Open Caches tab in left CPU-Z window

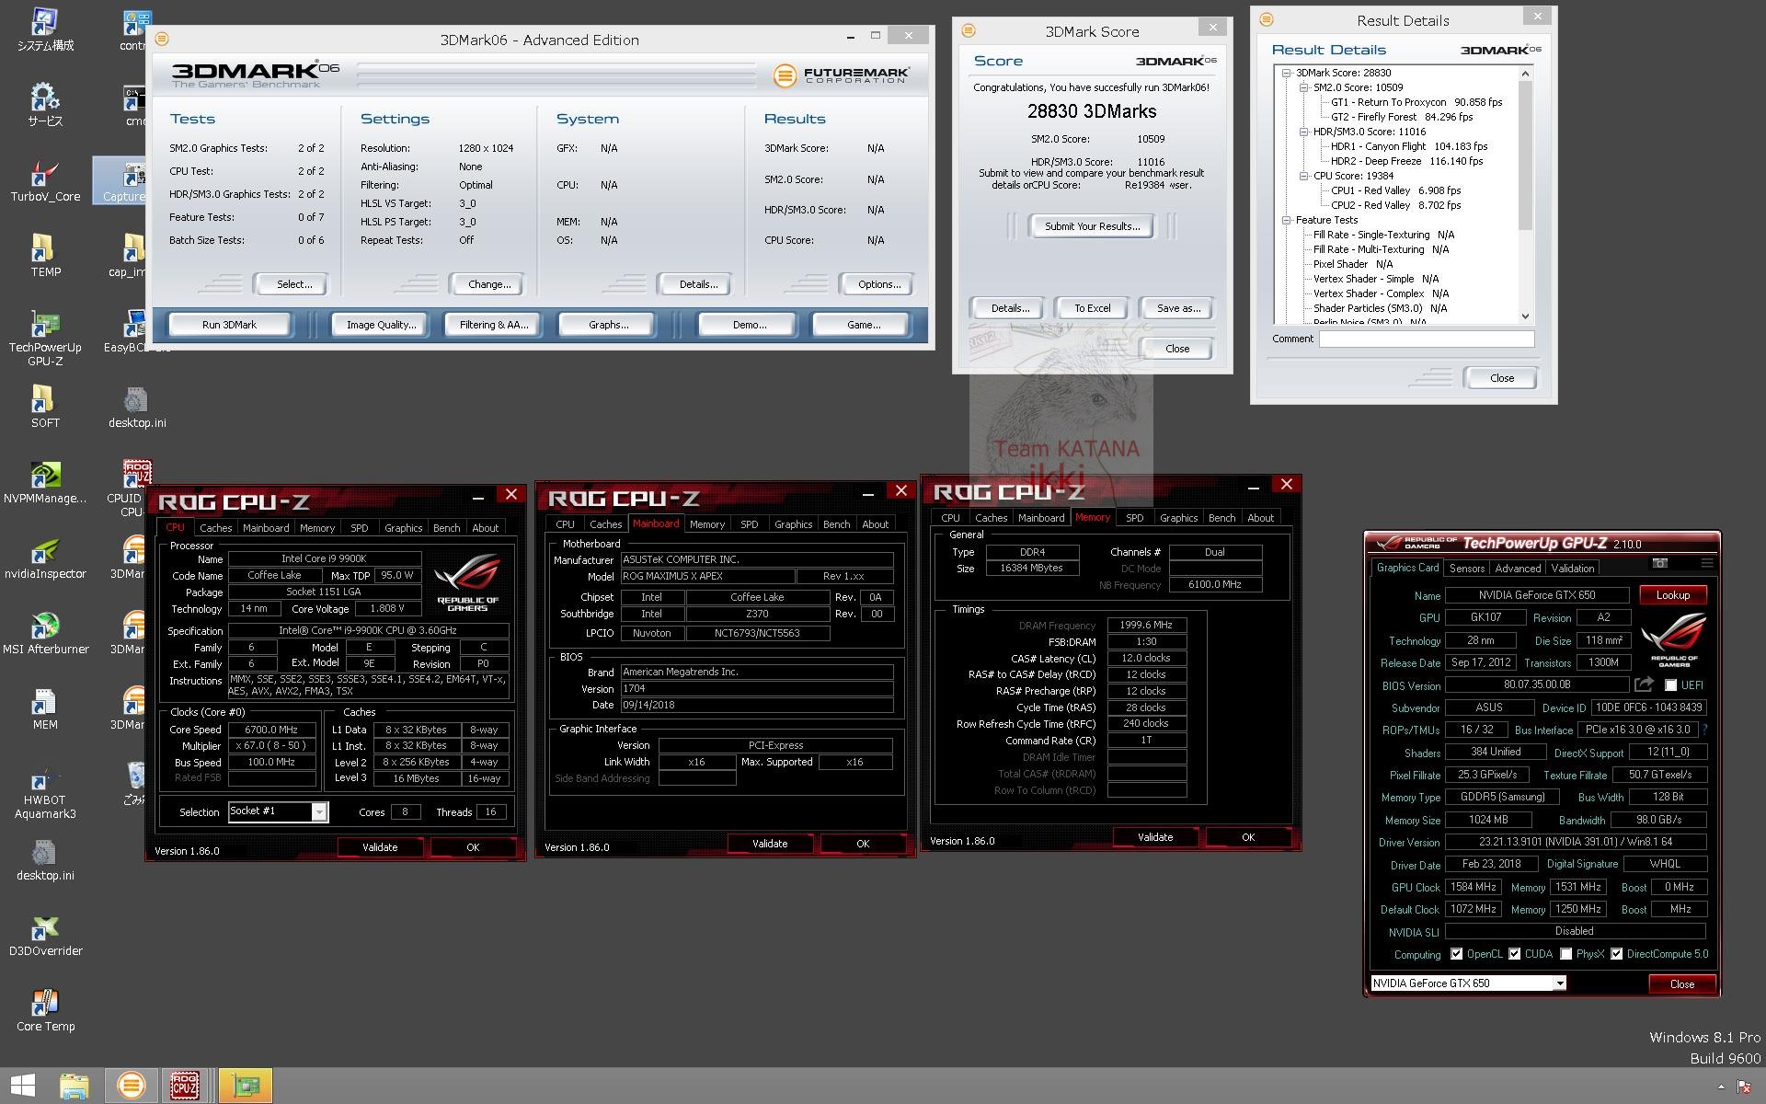click(x=216, y=528)
